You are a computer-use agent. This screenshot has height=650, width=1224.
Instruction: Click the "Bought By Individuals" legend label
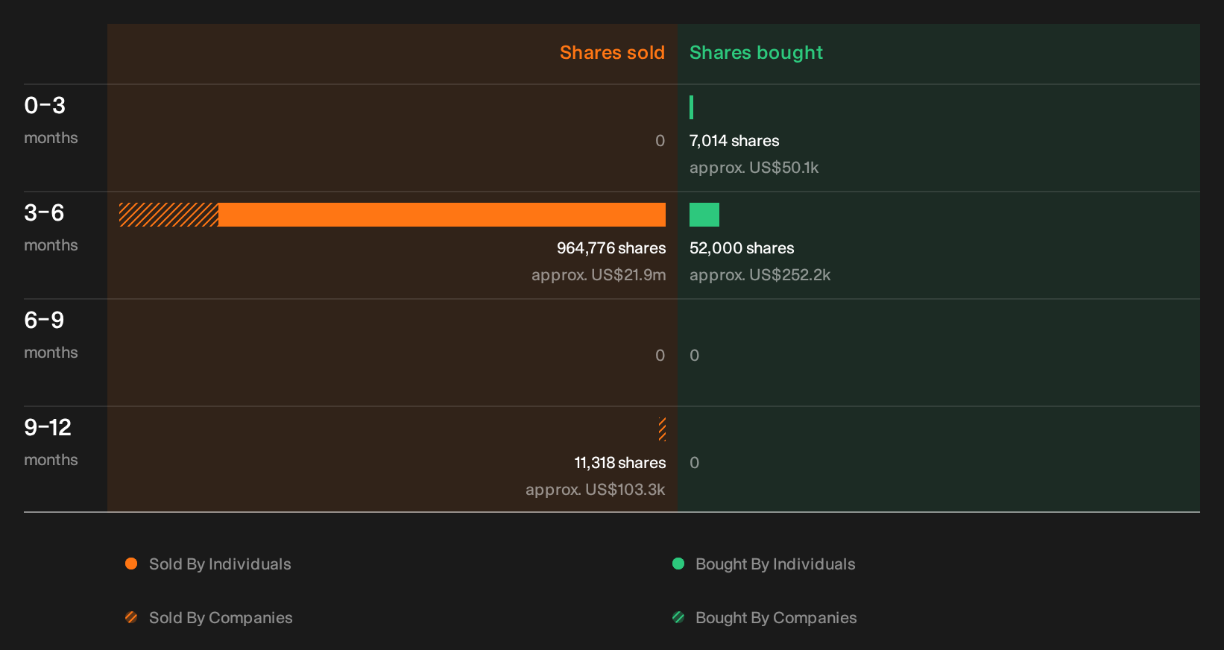point(775,564)
